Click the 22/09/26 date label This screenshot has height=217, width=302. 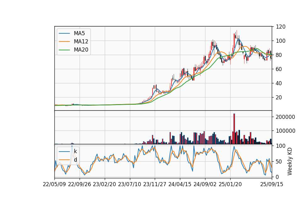[x=80, y=184]
